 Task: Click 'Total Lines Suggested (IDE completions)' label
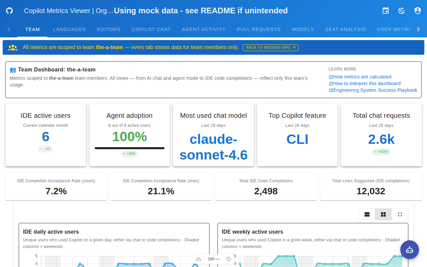pyautogui.click(x=371, y=181)
